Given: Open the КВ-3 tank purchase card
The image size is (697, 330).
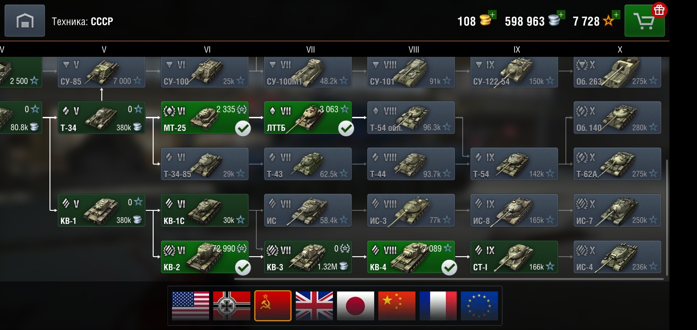Looking at the screenshot, I should (308, 257).
